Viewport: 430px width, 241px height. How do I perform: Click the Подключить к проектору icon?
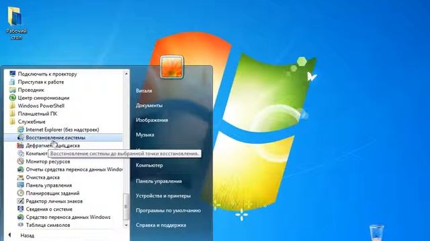[x=12, y=74]
